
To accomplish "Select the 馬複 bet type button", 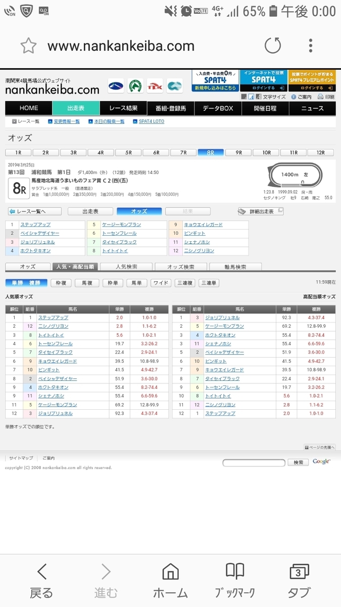I will [87, 283].
